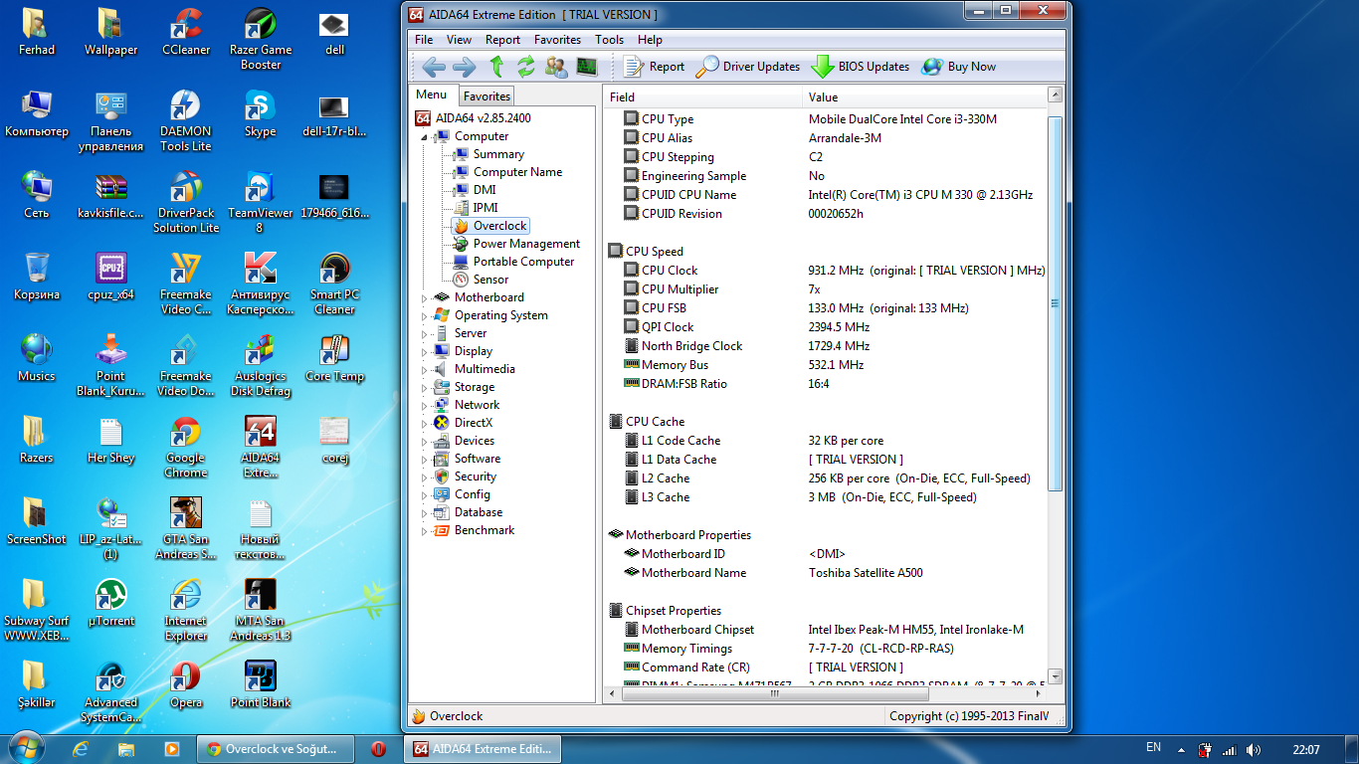Expand the Network tree node

click(x=425, y=405)
